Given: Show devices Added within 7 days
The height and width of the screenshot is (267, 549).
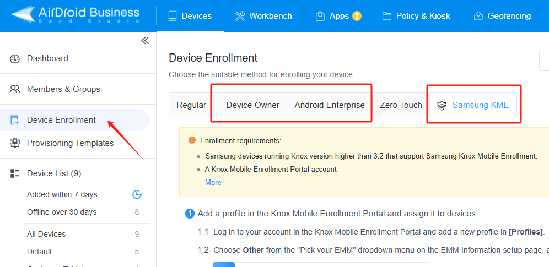Looking at the screenshot, I should (62, 194).
